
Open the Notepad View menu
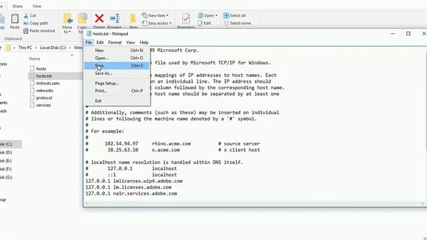131,43
